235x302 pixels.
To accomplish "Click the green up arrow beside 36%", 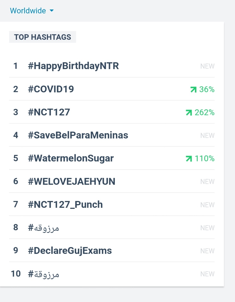I will click(x=193, y=89).
